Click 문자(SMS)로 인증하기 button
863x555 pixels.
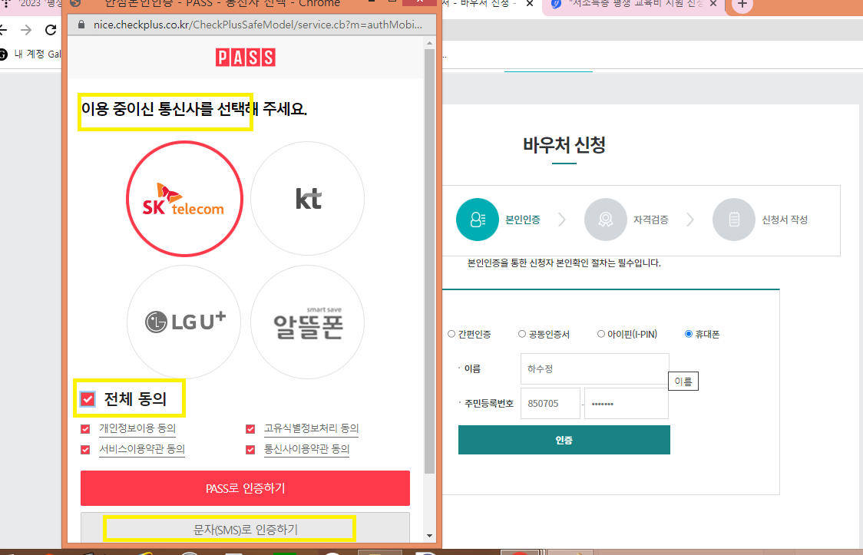(245, 529)
